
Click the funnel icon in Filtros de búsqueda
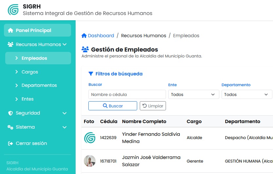pos(91,74)
